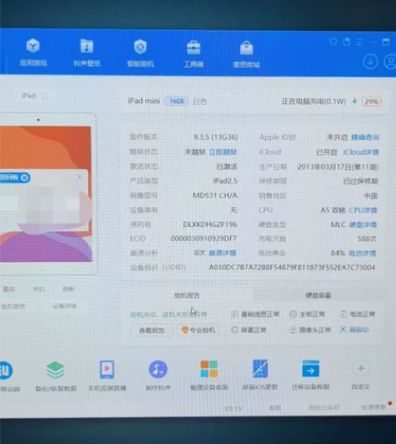
Task: Edit the iPad device name
Action: tap(45, 96)
